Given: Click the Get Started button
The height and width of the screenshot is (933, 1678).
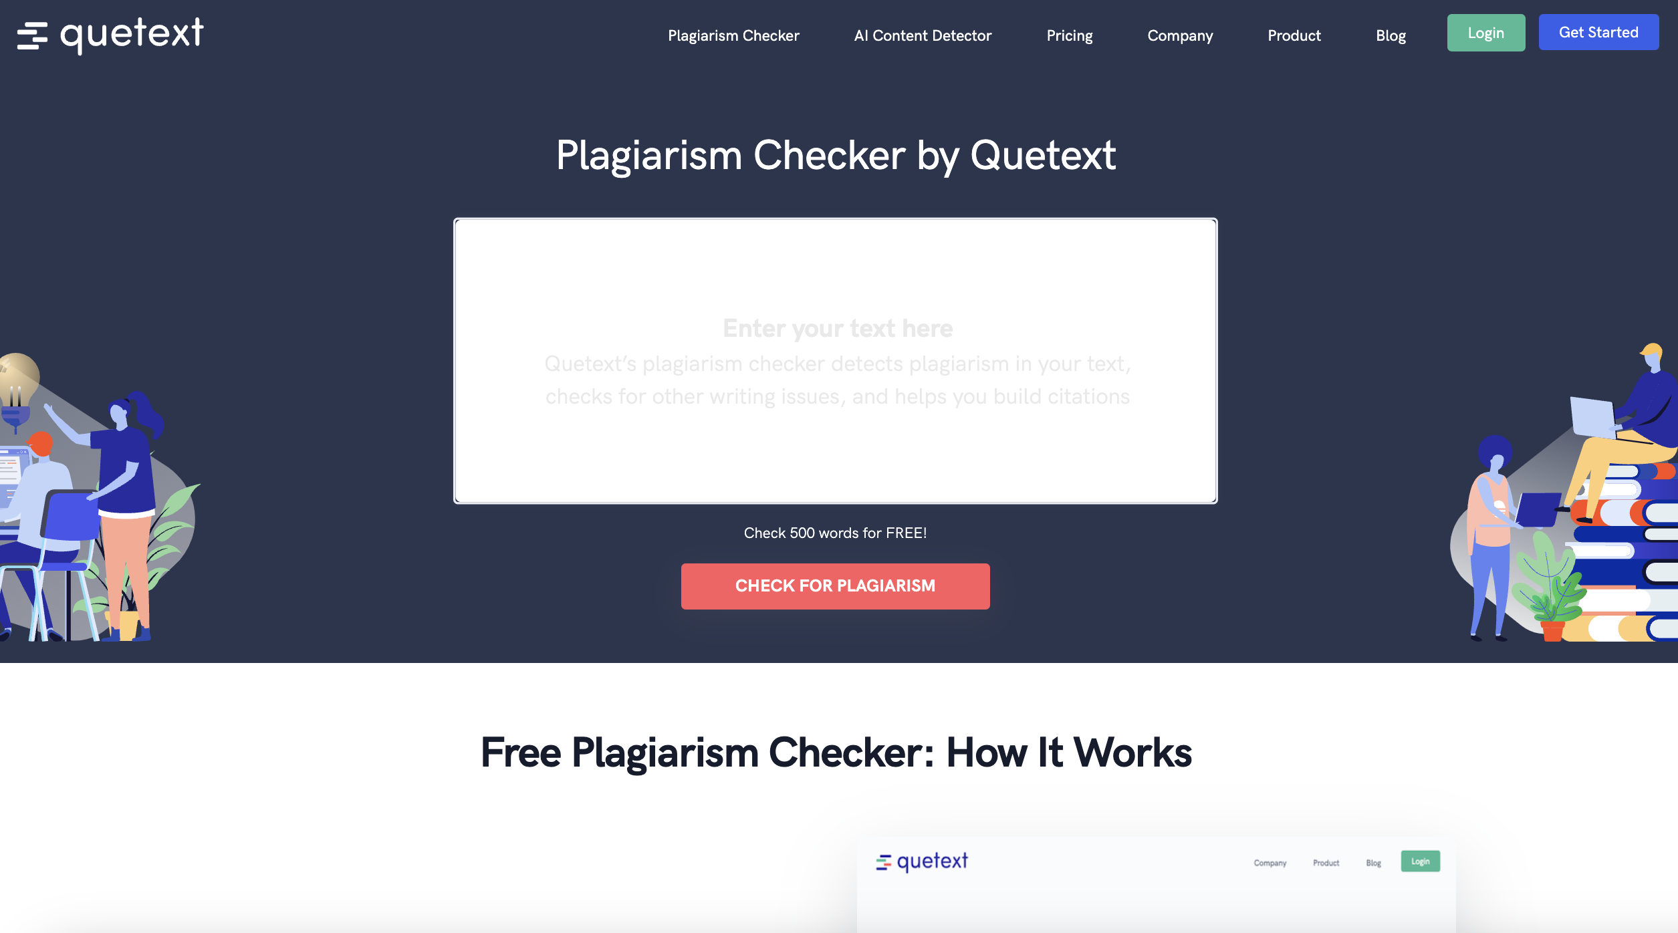Looking at the screenshot, I should (x=1598, y=32).
